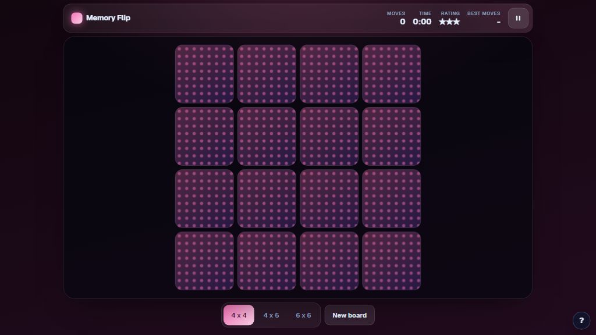
Task: Pause the game with the pause icon
Action: coord(518,18)
